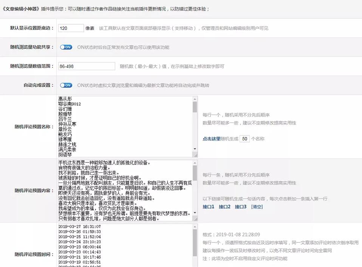Click the time entry 2019-03-27 16:31:07
362x267 pixels.
click(x=80, y=226)
